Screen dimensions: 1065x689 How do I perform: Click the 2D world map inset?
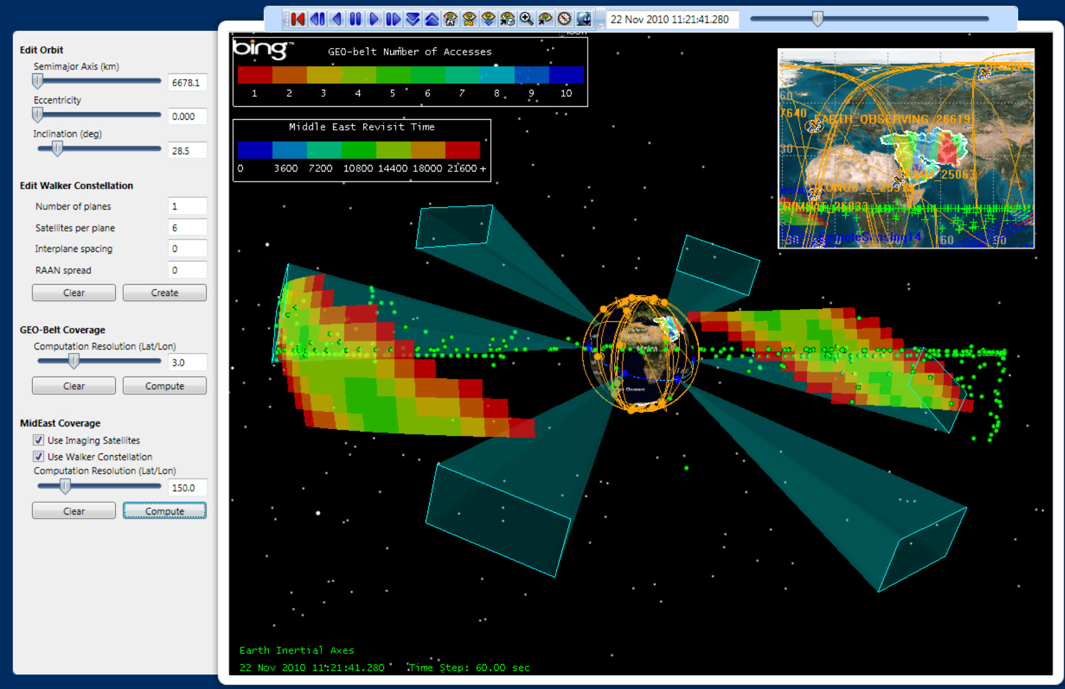coord(906,149)
